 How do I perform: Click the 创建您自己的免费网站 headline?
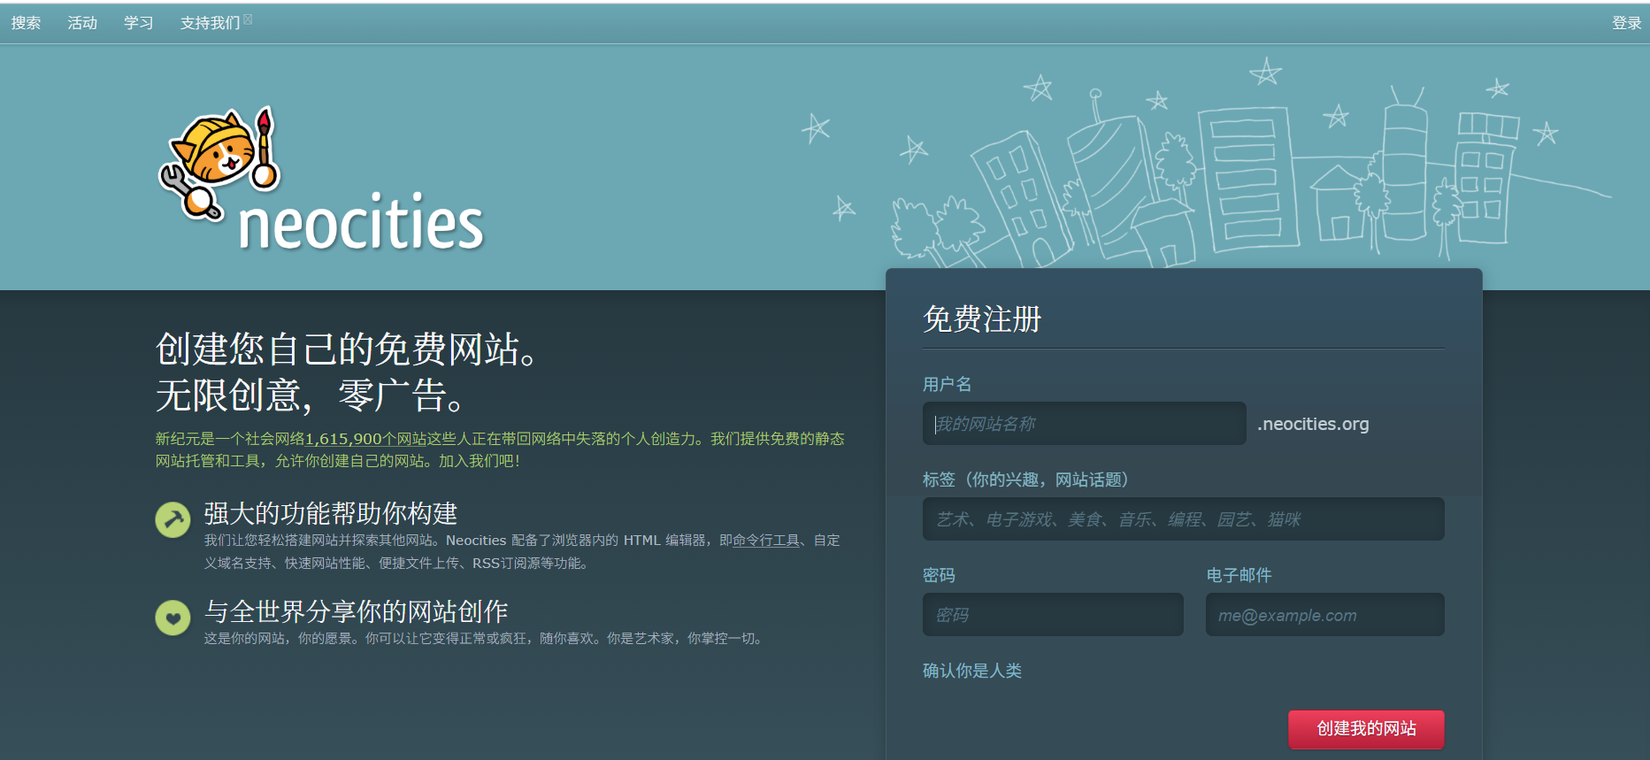tap(349, 349)
